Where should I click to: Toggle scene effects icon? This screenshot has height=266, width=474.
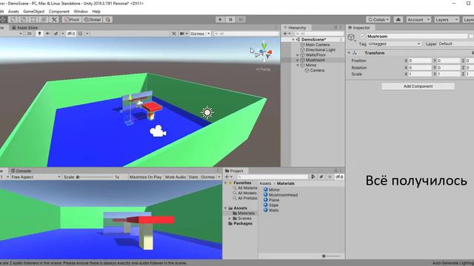point(56,33)
